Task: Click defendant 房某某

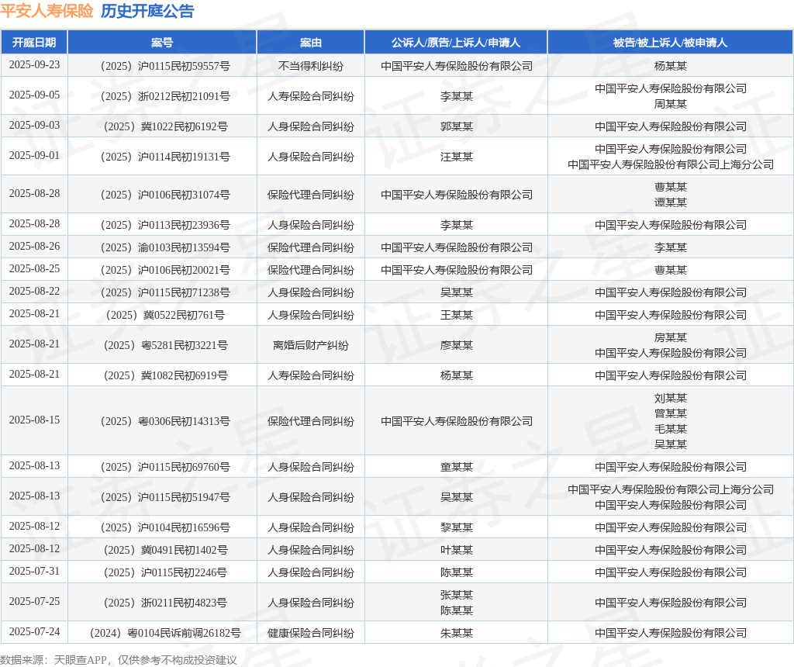Action: [671, 338]
